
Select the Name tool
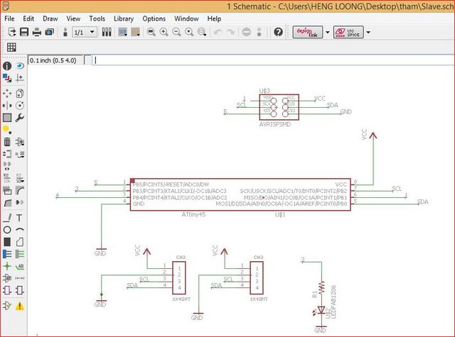(x=7, y=178)
